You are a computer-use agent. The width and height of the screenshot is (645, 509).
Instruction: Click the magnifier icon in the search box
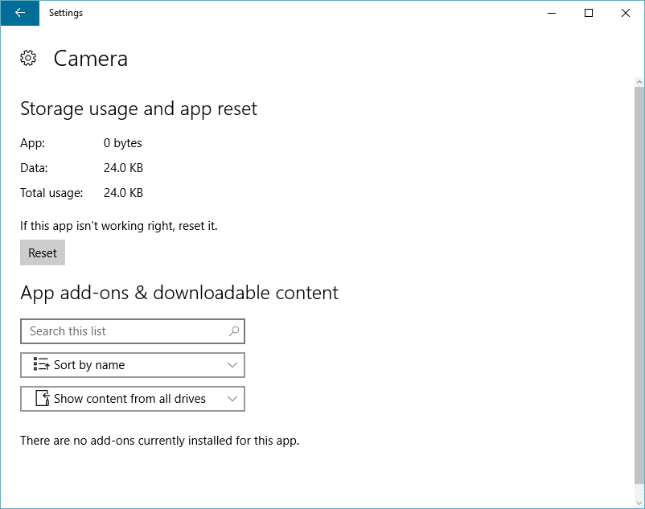point(232,331)
